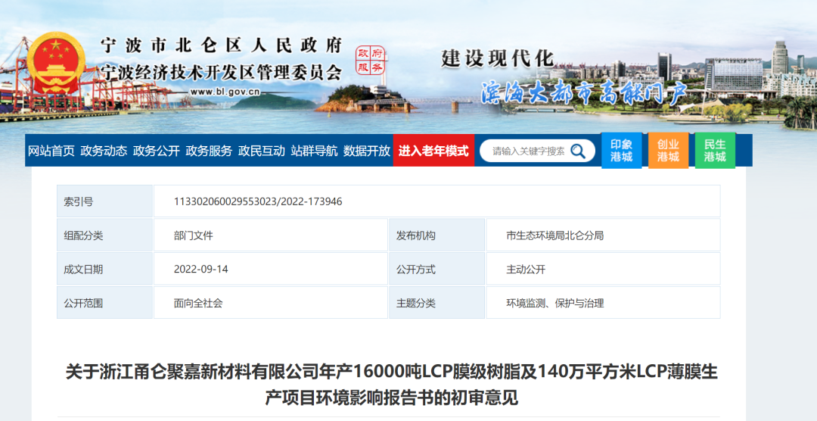
Task: Select the 部门文件 category value
Action: (194, 235)
